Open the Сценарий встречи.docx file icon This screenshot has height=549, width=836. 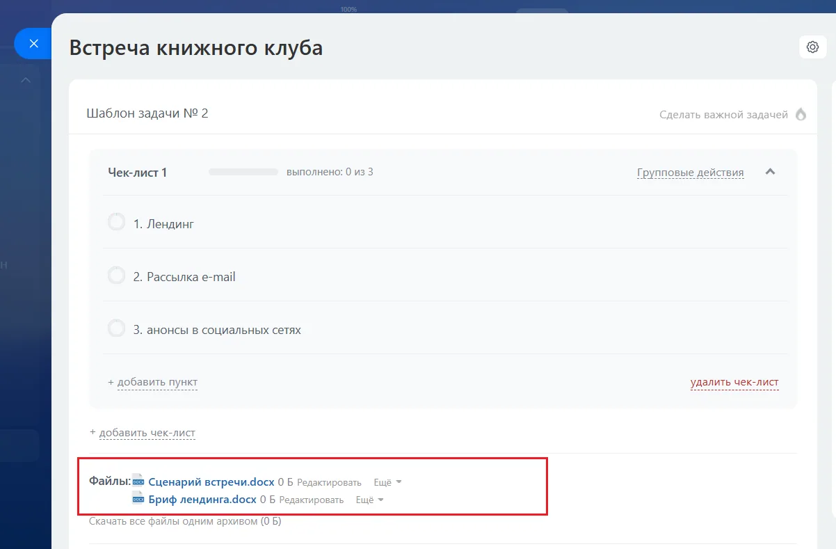(x=138, y=482)
